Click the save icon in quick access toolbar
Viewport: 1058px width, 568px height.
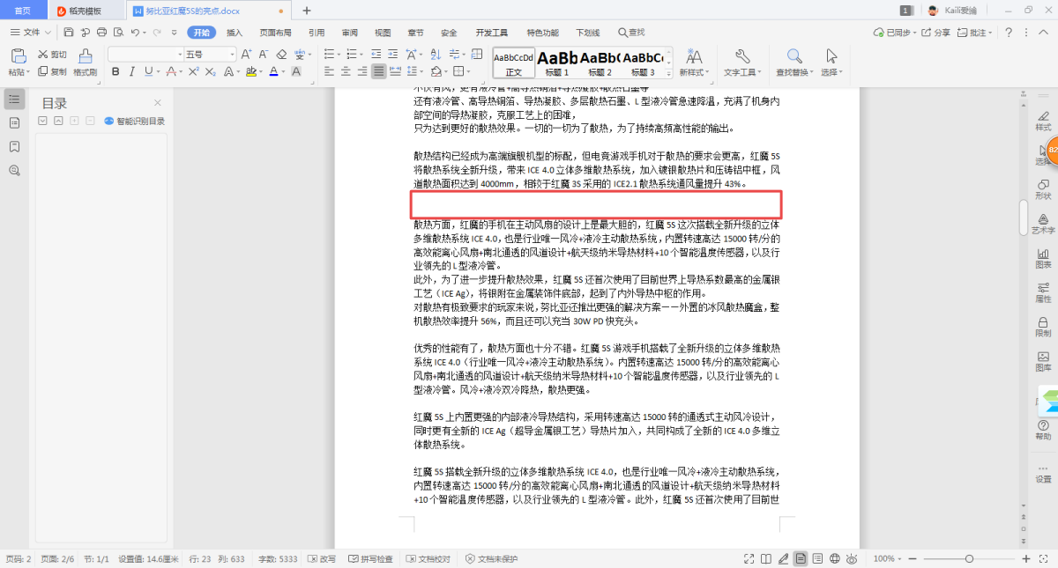(69, 33)
